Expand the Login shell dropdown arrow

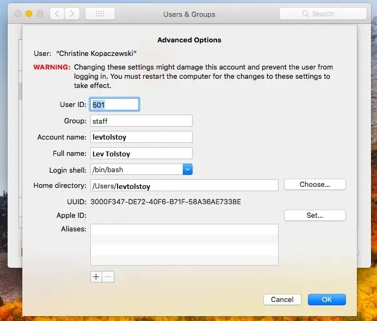pos(188,169)
